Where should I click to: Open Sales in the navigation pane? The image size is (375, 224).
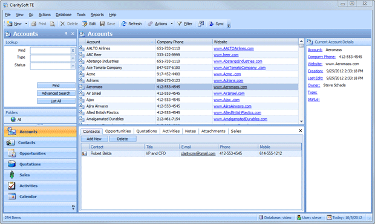(40, 175)
